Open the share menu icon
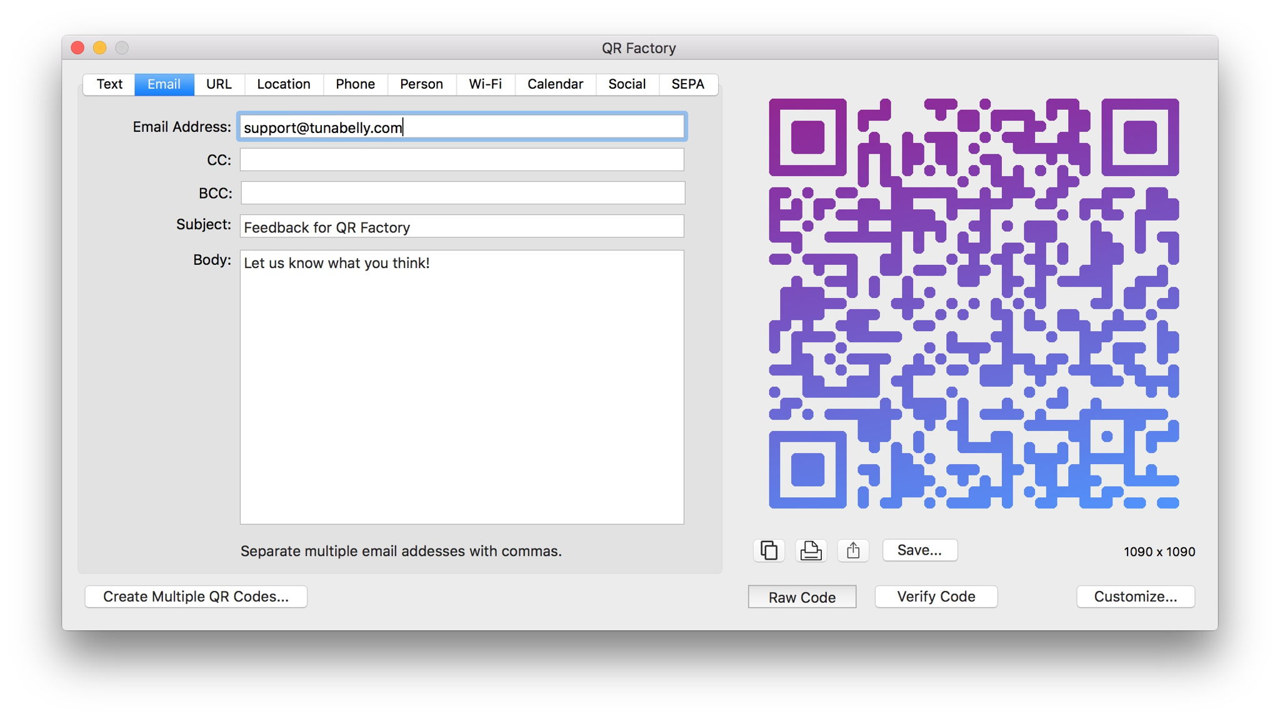The image size is (1280, 719). [853, 550]
